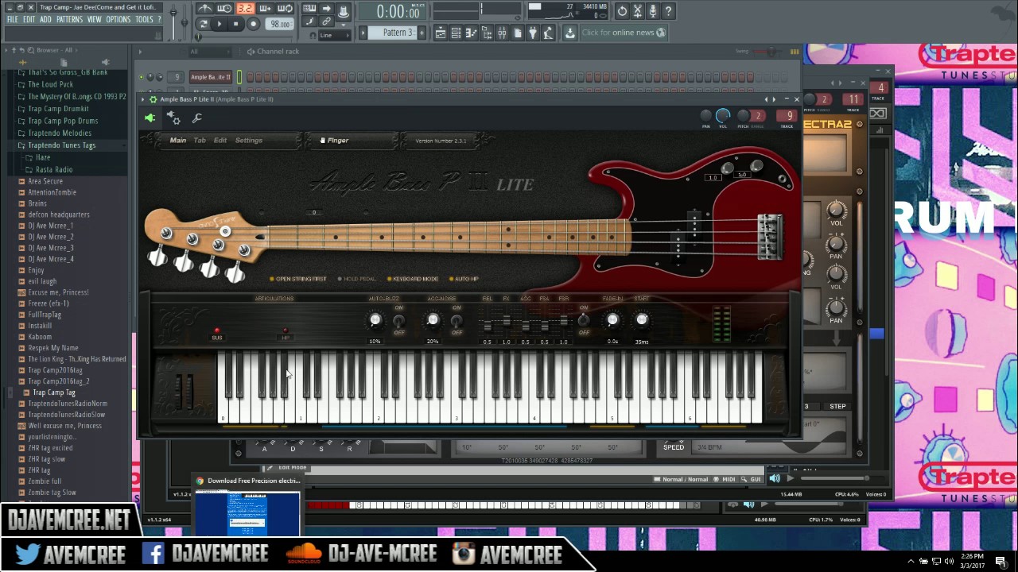This screenshot has width=1018, height=572.
Task: Adjust the VOL knob in the plugin wrapper
Action: [723, 115]
